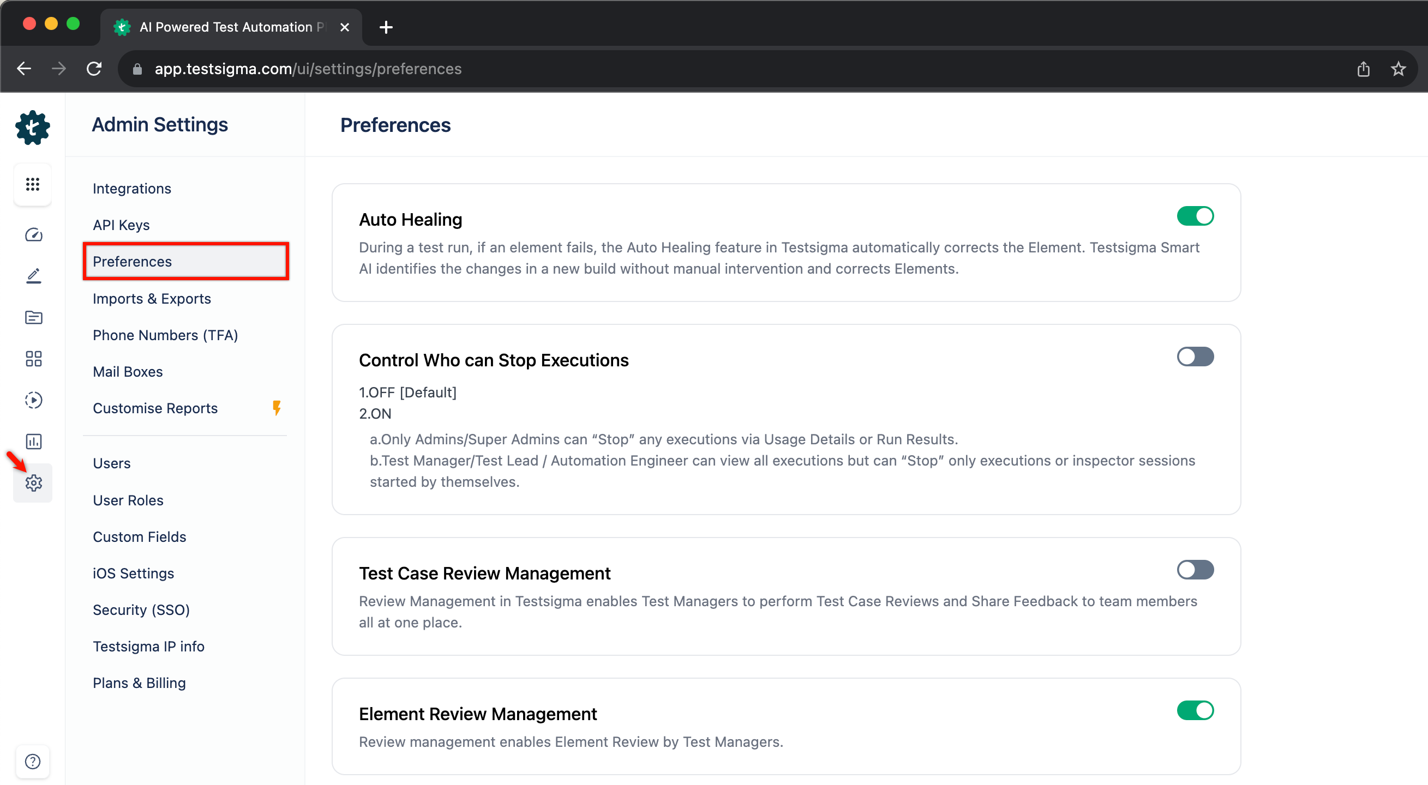
Task: Turn off Element Review Management toggle
Action: (x=1195, y=710)
